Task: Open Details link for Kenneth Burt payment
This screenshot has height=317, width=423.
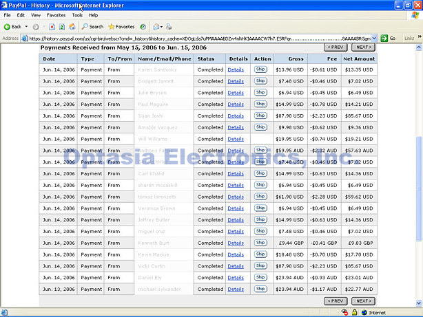Action: click(236, 242)
